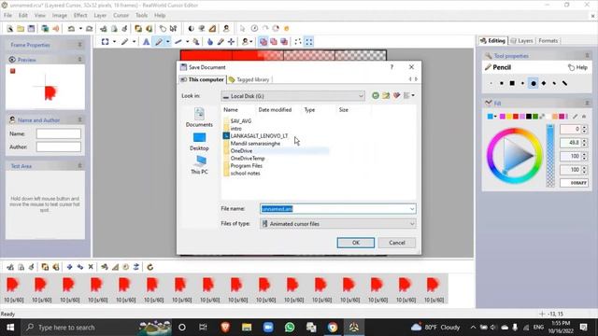Click the move hot spot crosshair tool
The width and height of the screenshot is (598, 336).
(x=231, y=42)
